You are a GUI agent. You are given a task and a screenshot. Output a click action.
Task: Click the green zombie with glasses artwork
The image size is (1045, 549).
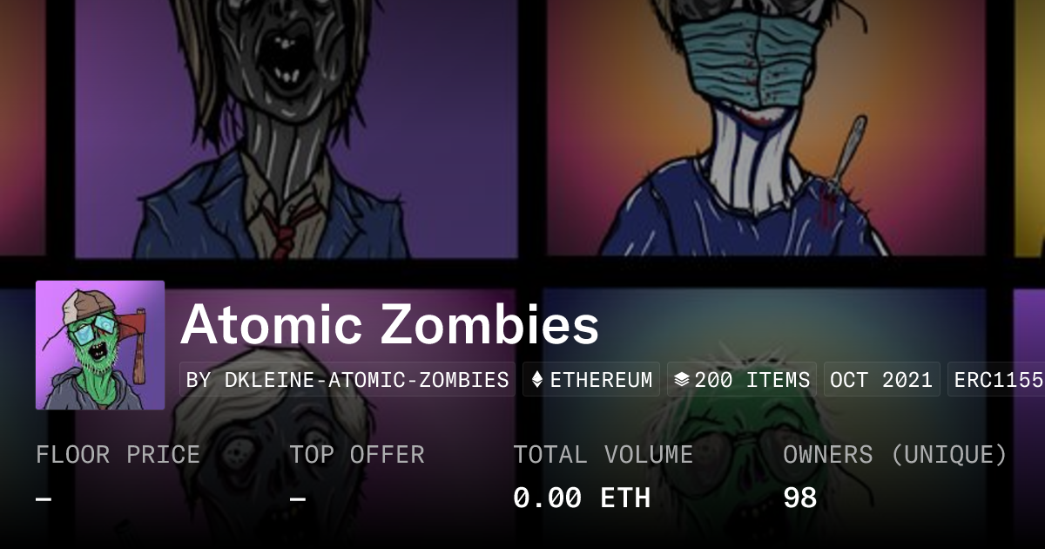point(766,418)
